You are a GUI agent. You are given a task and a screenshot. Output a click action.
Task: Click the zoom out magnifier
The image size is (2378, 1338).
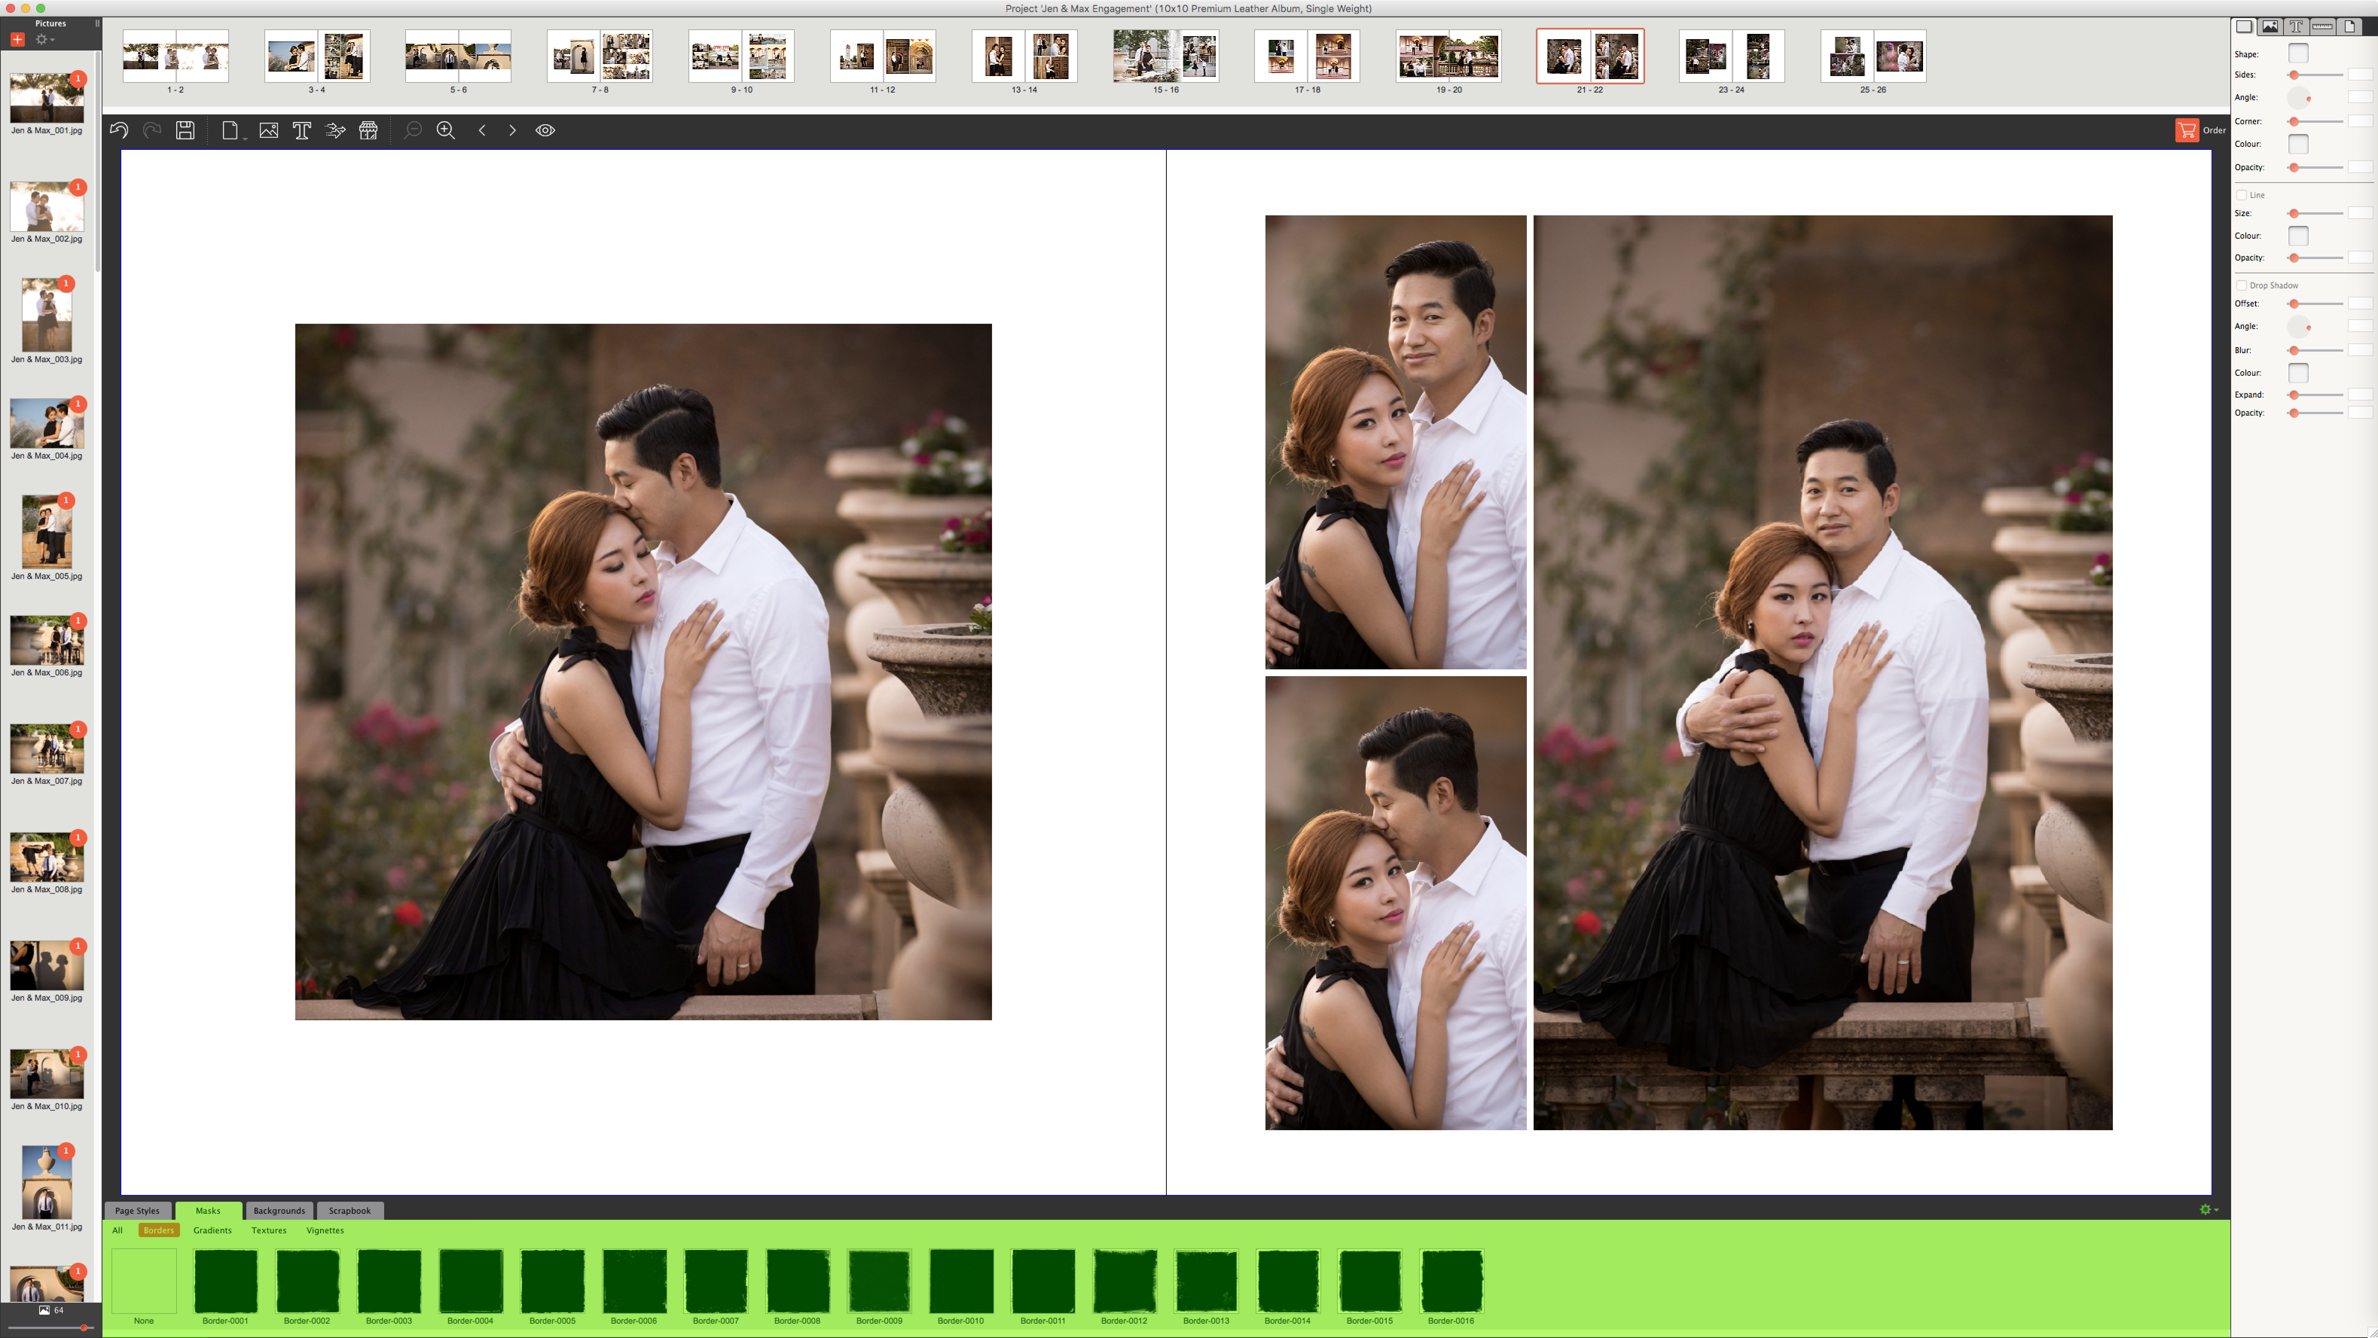click(x=413, y=130)
